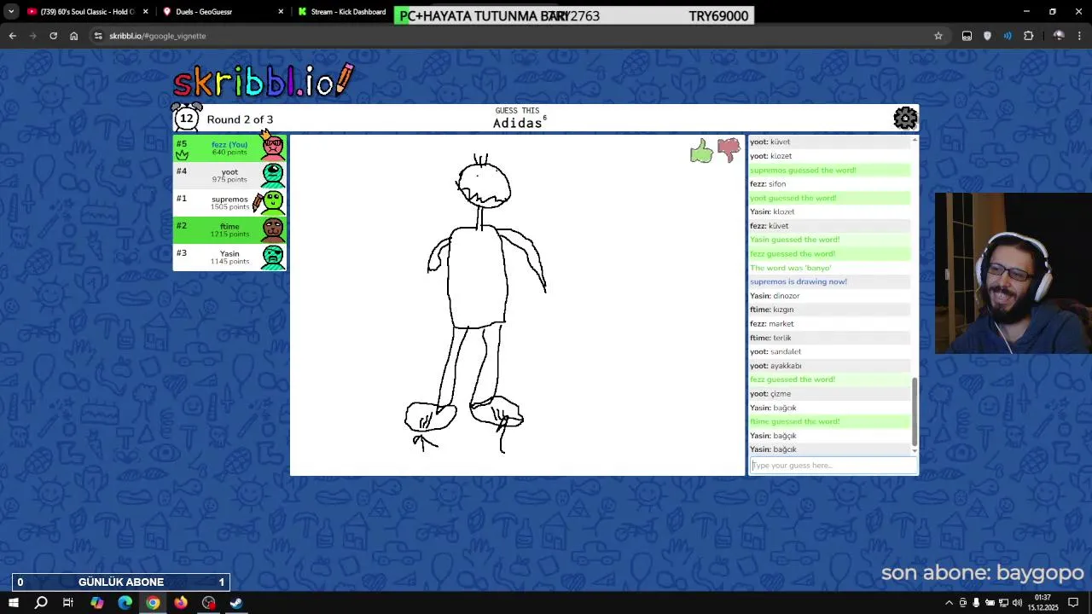
Task: Open Task View in taskbar
Action: [x=68, y=603]
